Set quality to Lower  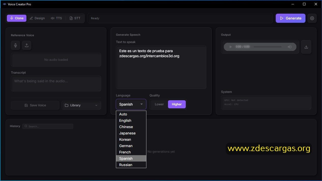pyautogui.click(x=159, y=104)
